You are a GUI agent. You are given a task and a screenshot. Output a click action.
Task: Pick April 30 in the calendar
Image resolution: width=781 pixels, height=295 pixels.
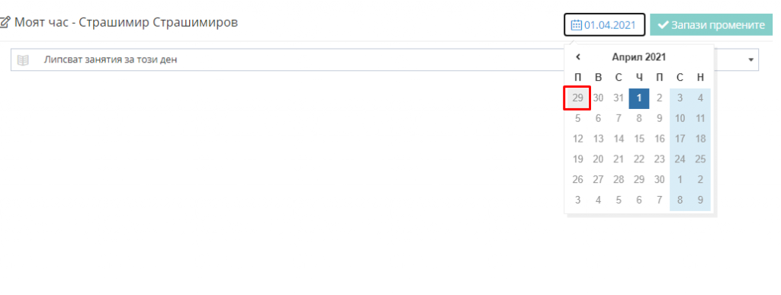pyautogui.click(x=660, y=180)
